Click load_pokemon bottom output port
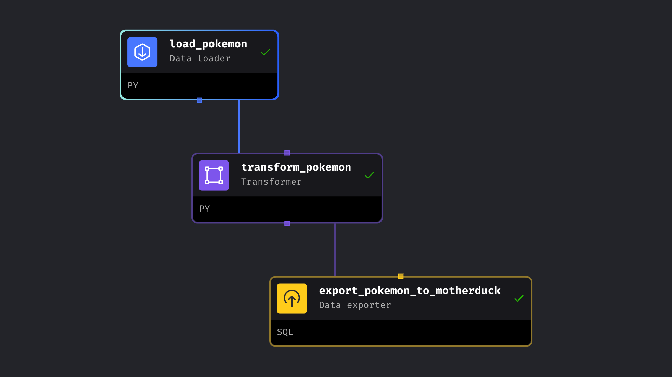672x377 pixels. click(x=199, y=100)
